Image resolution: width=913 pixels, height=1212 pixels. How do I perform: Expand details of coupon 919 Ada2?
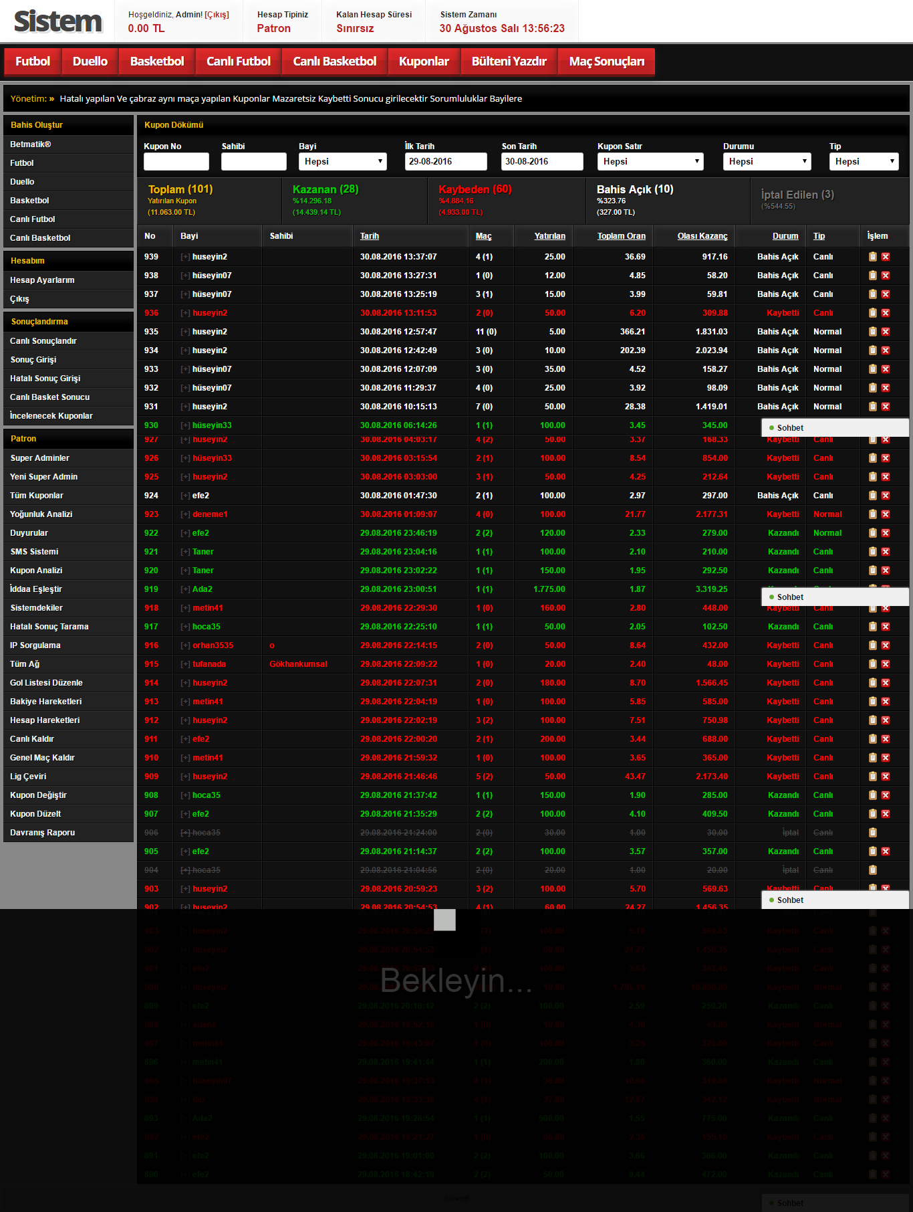pyautogui.click(x=185, y=589)
